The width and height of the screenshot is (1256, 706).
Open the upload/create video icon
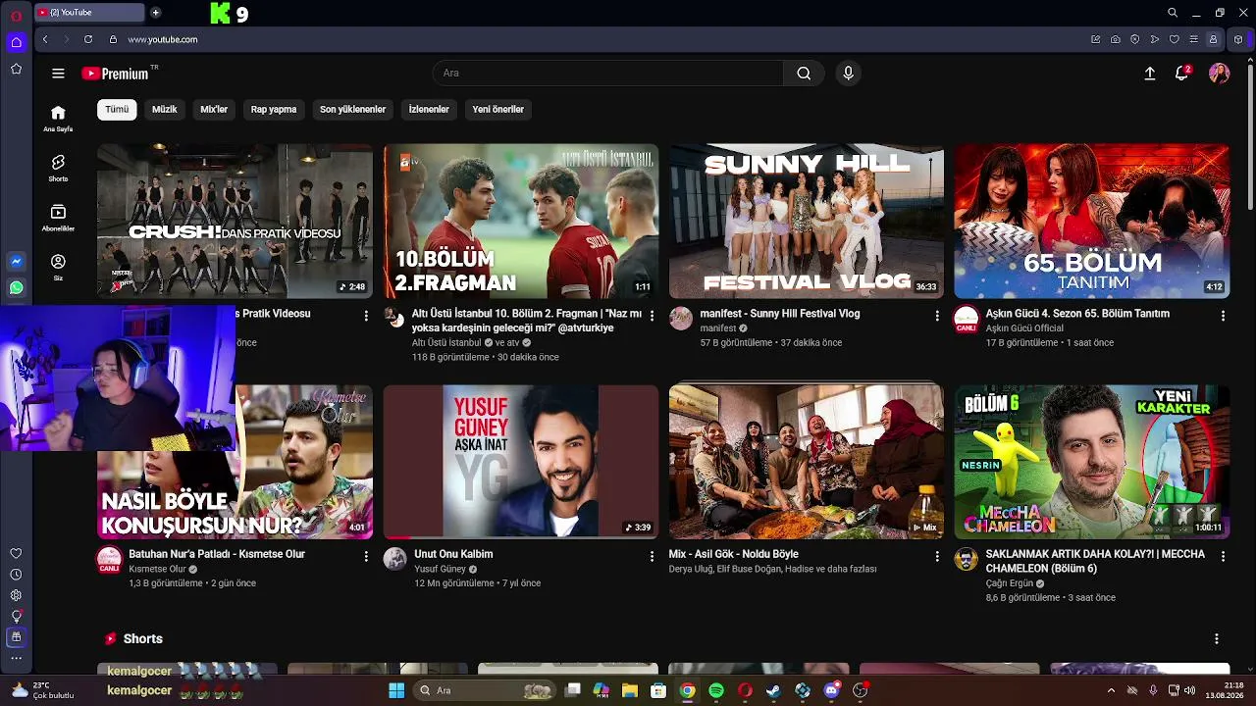pyautogui.click(x=1150, y=74)
